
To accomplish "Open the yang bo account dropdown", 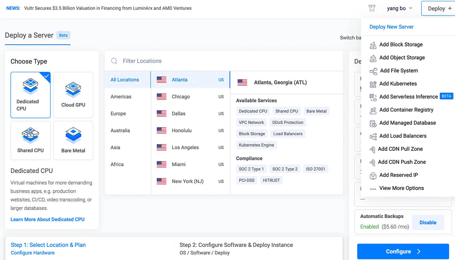I will coord(399,8).
